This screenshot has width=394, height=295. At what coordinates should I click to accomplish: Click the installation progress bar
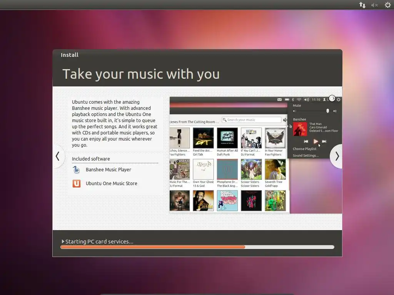pyautogui.click(x=197, y=247)
